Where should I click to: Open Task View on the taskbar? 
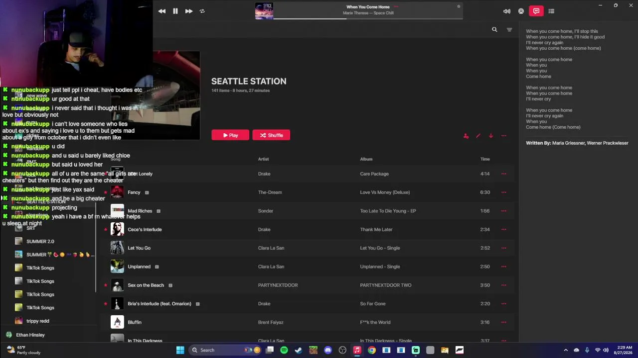coord(270,350)
